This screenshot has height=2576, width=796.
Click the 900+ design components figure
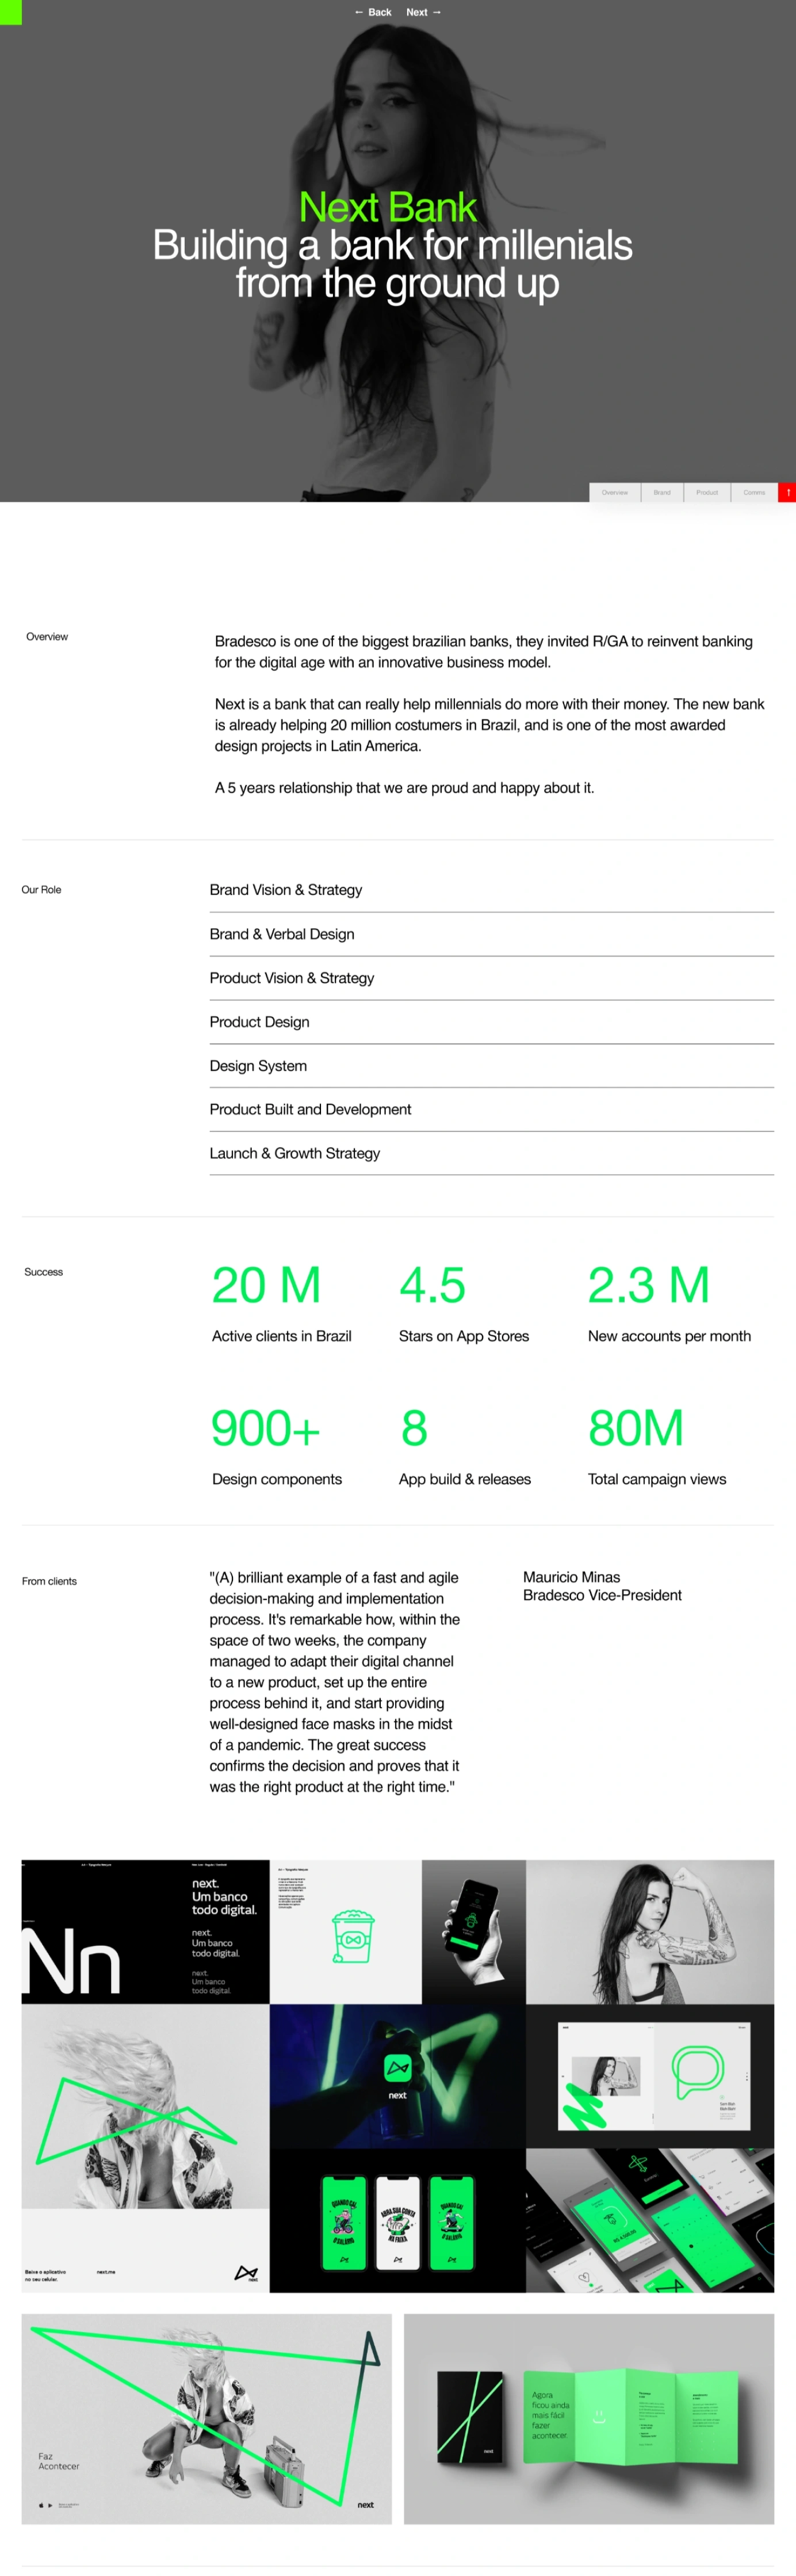pyautogui.click(x=266, y=1429)
